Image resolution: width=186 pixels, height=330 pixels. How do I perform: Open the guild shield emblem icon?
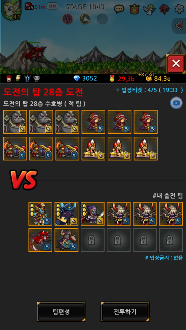coord(134,9)
